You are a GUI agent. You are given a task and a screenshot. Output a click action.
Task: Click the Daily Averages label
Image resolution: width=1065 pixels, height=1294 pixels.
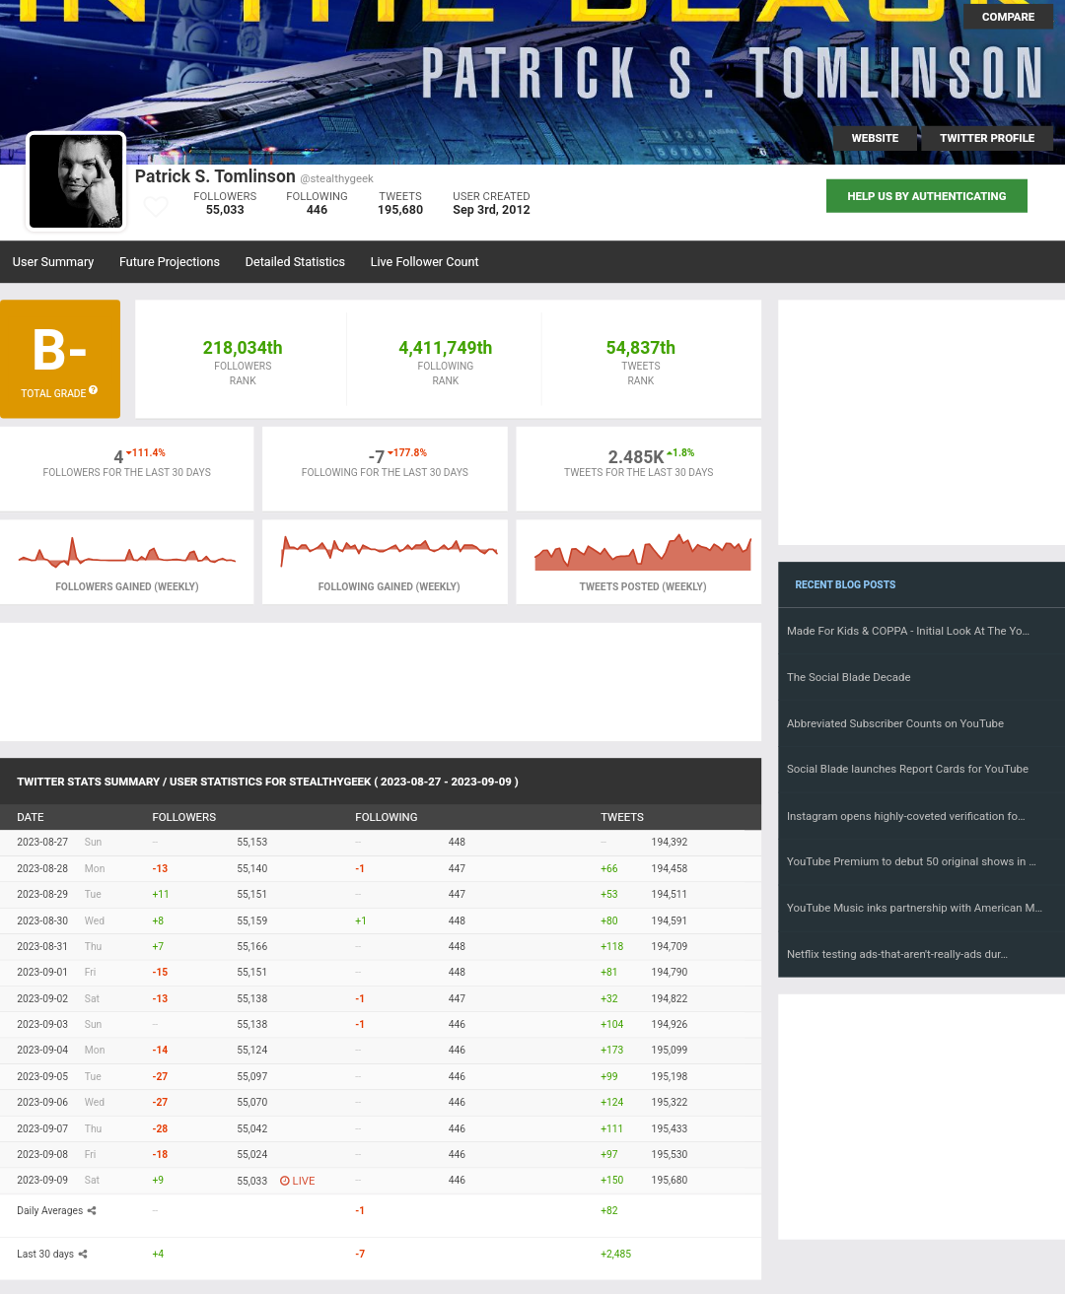click(50, 1211)
